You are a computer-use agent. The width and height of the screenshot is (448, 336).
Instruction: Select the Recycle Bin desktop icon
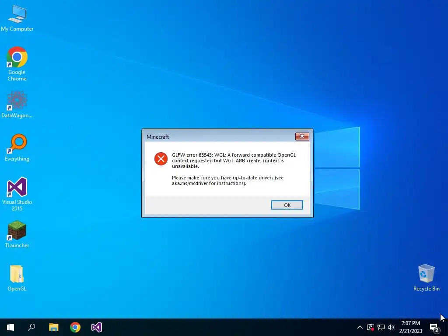[x=426, y=278]
